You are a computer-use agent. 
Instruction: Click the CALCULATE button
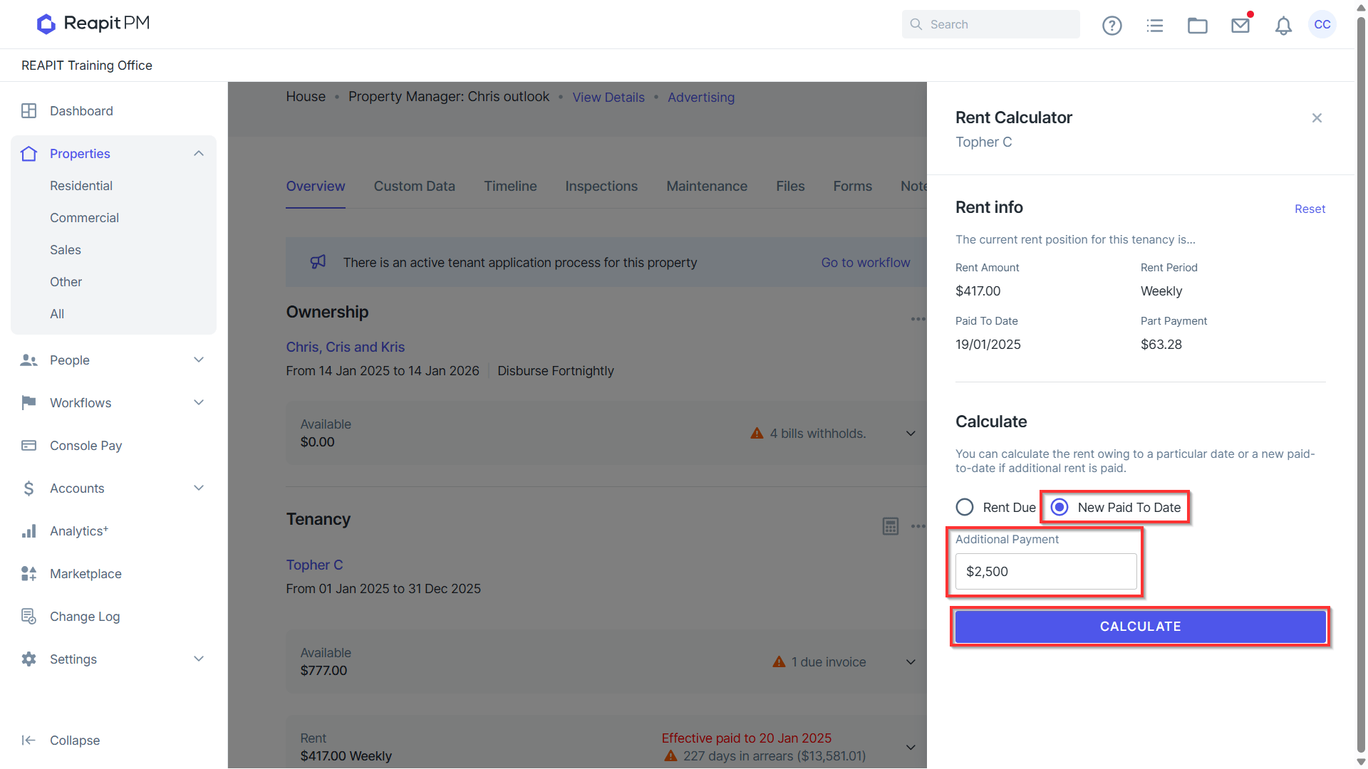(1140, 627)
